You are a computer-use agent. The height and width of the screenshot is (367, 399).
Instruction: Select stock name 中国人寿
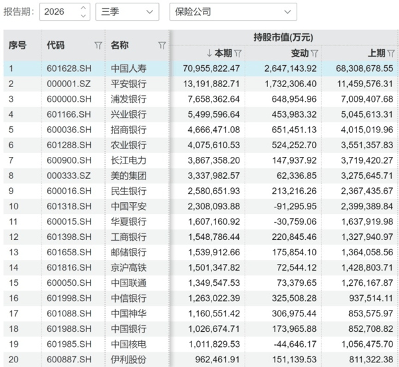click(x=128, y=68)
